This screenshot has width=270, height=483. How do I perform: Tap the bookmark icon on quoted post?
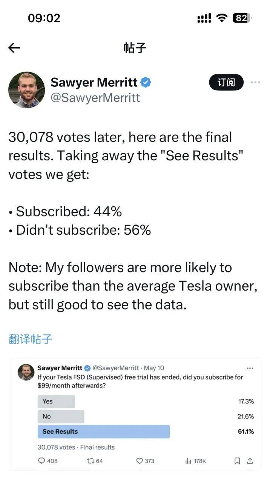(x=237, y=461)
